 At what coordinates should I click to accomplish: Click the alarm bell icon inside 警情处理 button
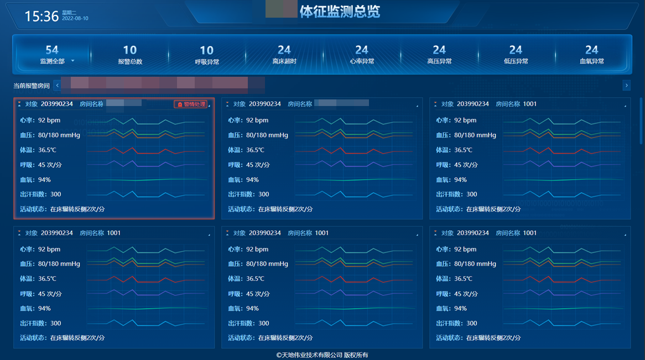pos(181,104)
